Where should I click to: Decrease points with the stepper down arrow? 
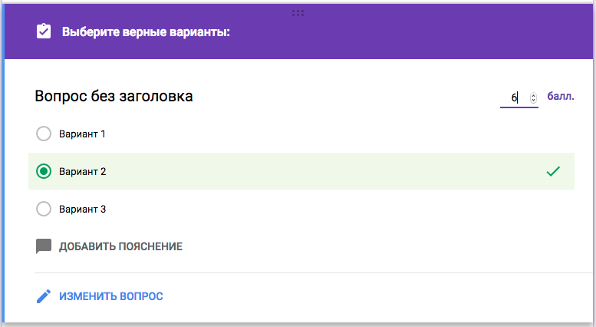(533, 100)
